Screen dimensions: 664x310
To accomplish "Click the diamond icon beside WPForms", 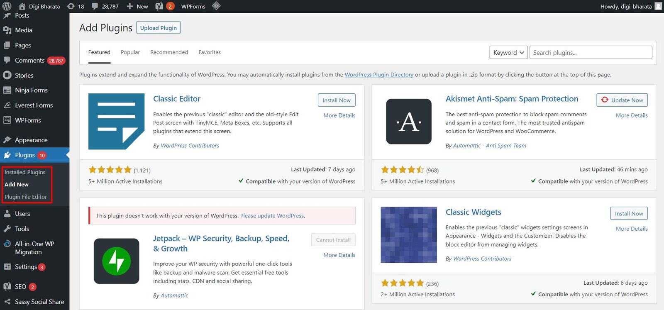I will coord(216,6).
